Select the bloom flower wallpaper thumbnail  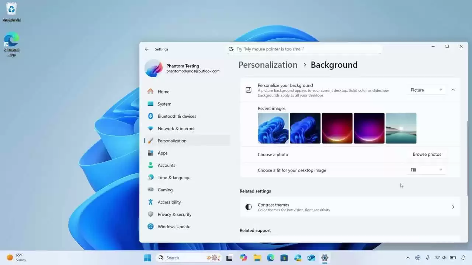click(273, 128)
